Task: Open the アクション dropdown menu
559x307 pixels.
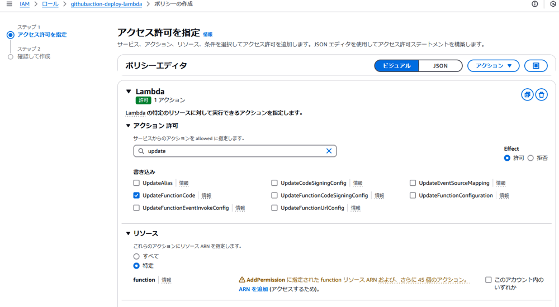Action: [493, 66]
